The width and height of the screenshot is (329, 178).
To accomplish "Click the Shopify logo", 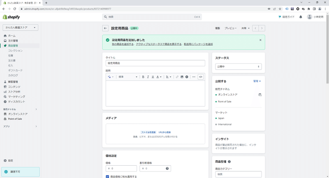I will tap(12, 17).
